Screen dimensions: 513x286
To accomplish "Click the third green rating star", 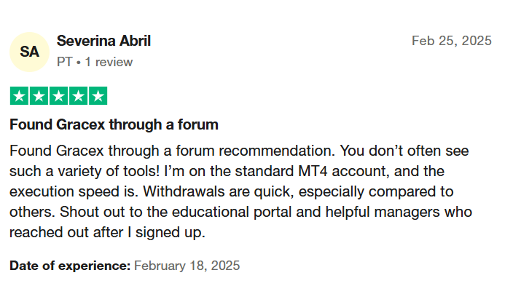I will coord(58,96).
